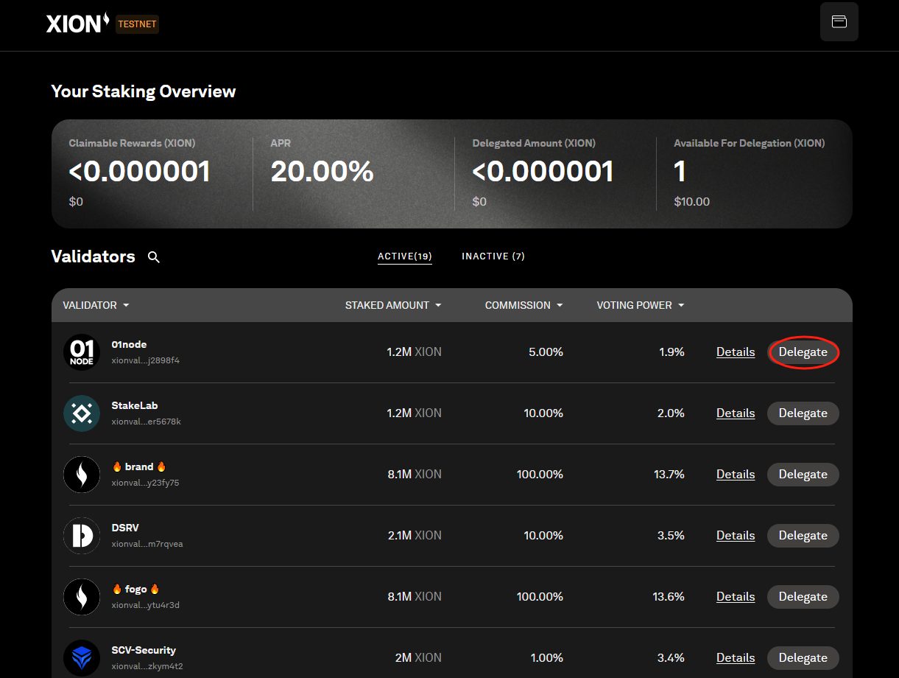Click address xionval...ytu4r3d

pos(146,606)
